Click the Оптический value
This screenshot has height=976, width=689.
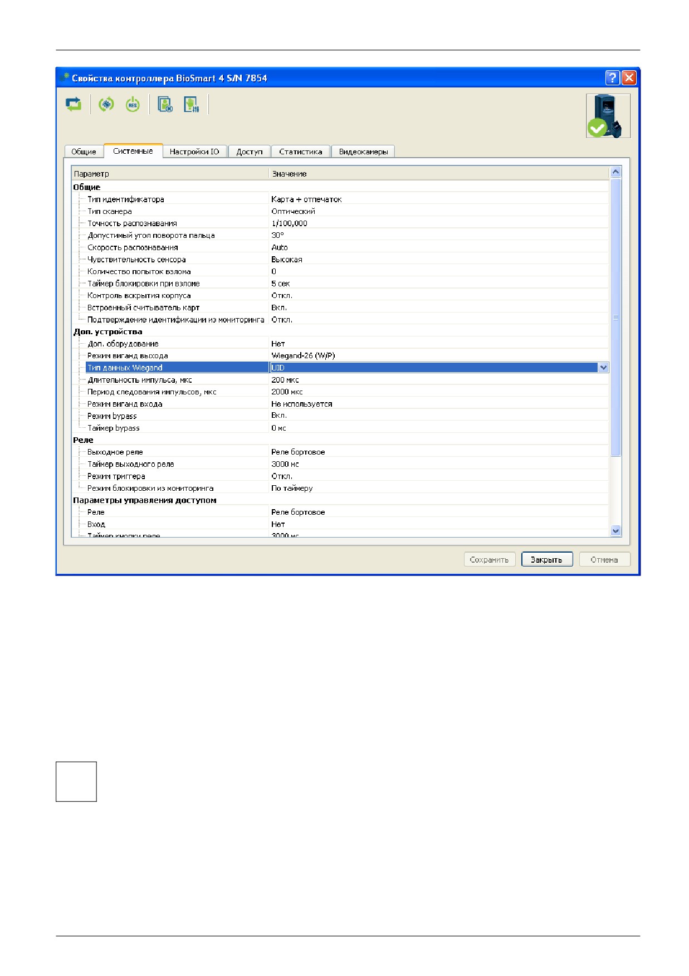[x=293, y=211]
